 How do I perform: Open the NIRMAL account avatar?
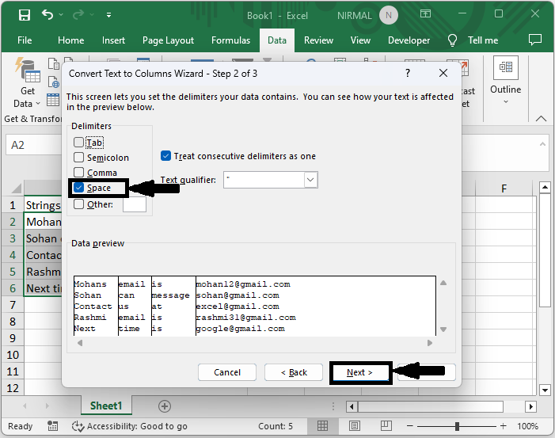point(388,15)
